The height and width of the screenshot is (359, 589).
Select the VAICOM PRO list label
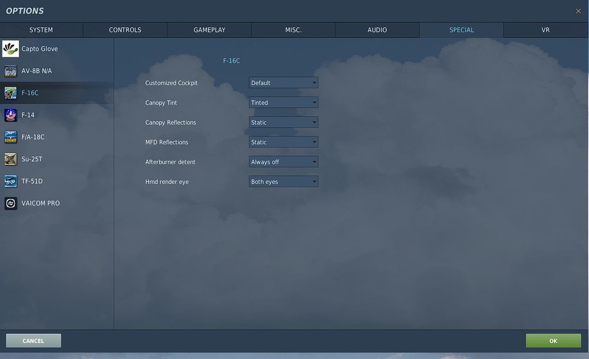pos(41,203)
